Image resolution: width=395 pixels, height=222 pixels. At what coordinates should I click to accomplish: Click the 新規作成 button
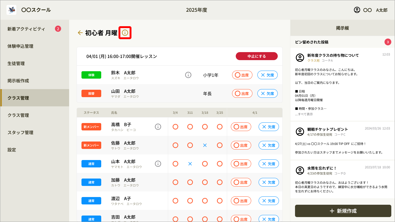point(343,211)
